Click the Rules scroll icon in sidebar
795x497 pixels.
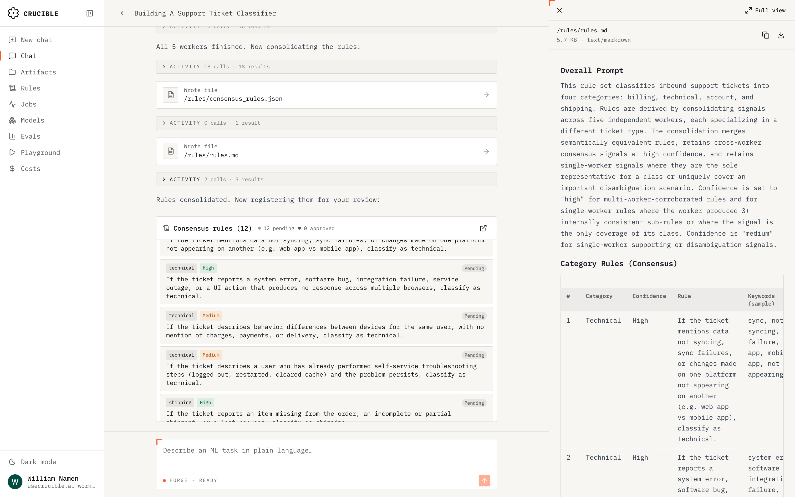(12, 88)
